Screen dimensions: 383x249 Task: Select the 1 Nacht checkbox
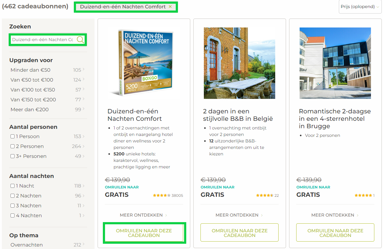click(13, 186)
